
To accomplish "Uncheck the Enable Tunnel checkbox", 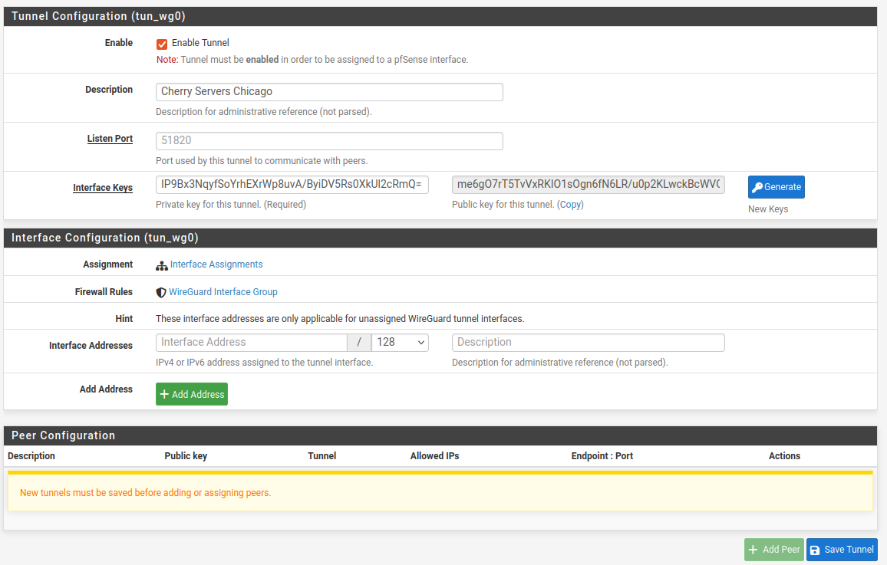I will click(162, 44).
